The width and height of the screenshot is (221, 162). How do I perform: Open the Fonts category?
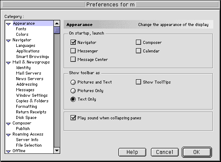pos(21,29)
